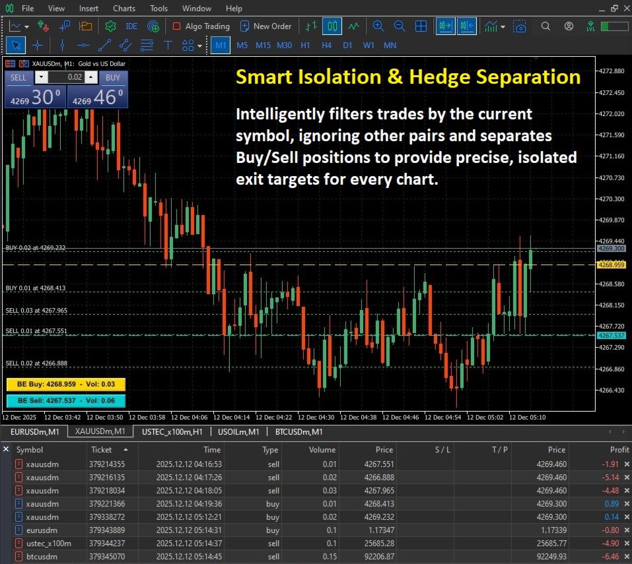This screenshot has width=632, height=564.
Task: Switch timeframe to H1
Action: pyautogui.click(x=305, y=46)
